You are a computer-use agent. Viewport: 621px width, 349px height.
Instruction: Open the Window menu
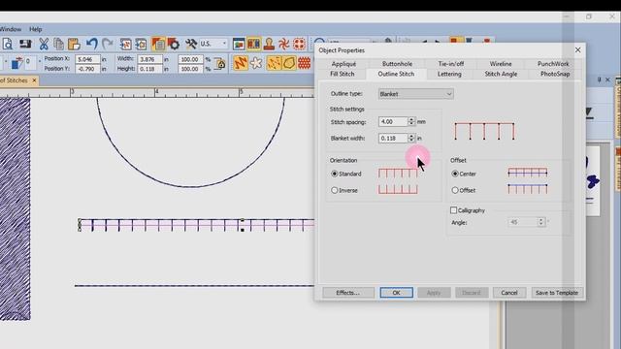11,29
